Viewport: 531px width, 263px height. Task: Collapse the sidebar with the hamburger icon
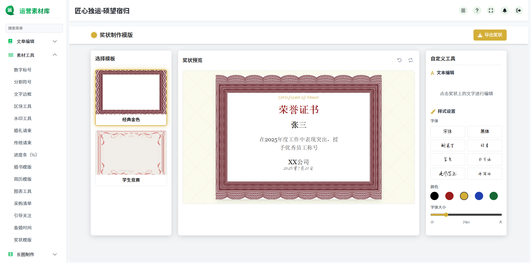coord(463,10)
